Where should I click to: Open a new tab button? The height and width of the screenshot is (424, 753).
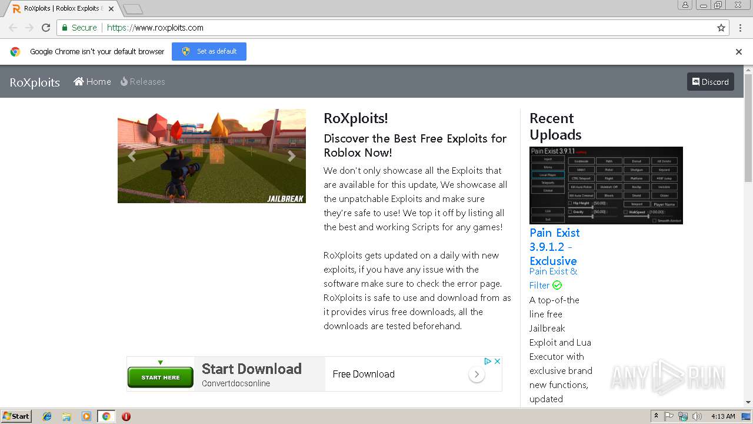pyautogui.click(x=133, y=9)
